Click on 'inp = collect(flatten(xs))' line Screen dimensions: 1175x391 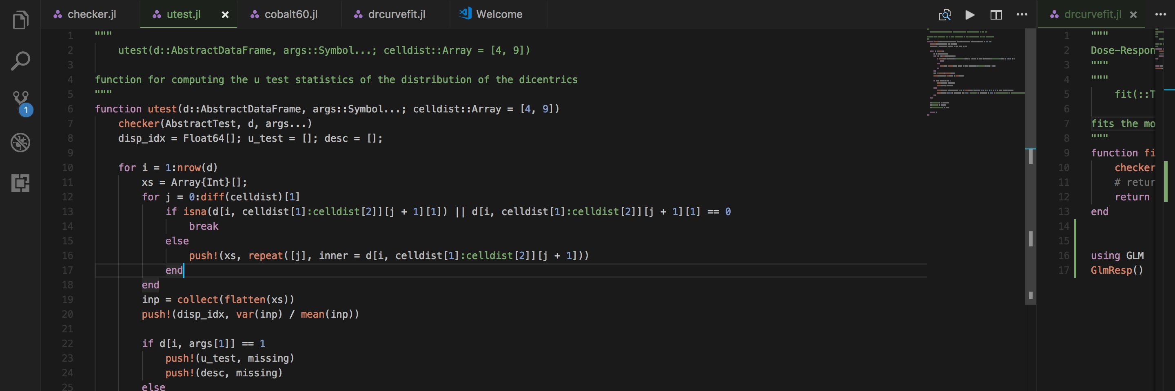pos(218,299)
